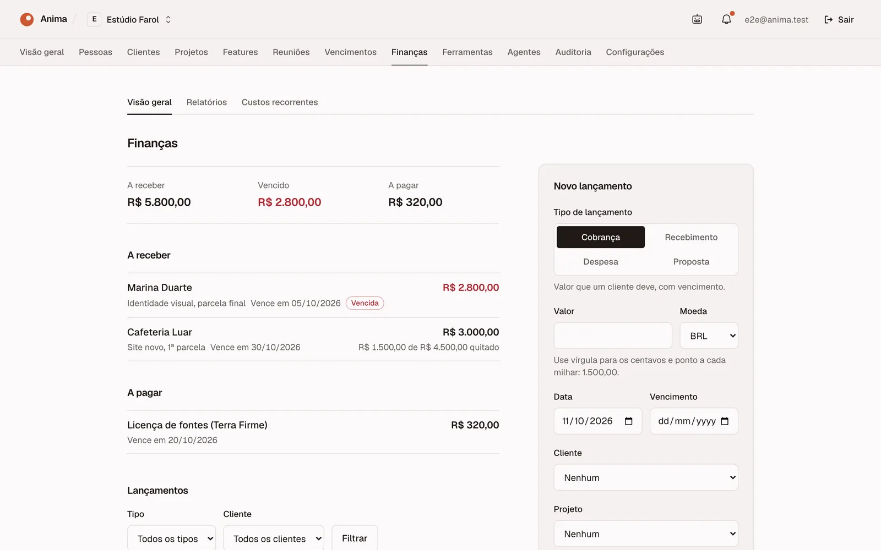This screenshot has width=881, height=550.
Task: Click the Filtrar button
Action: point(355,538)
